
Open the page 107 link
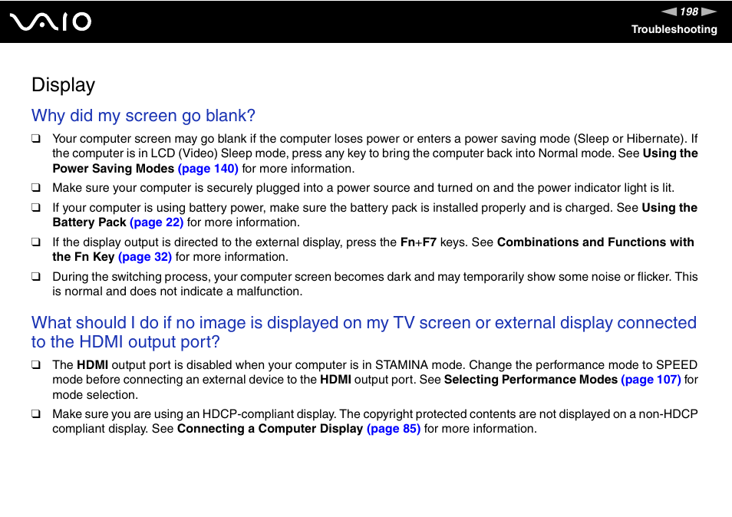pyautogui.click(x=651, y=380)
